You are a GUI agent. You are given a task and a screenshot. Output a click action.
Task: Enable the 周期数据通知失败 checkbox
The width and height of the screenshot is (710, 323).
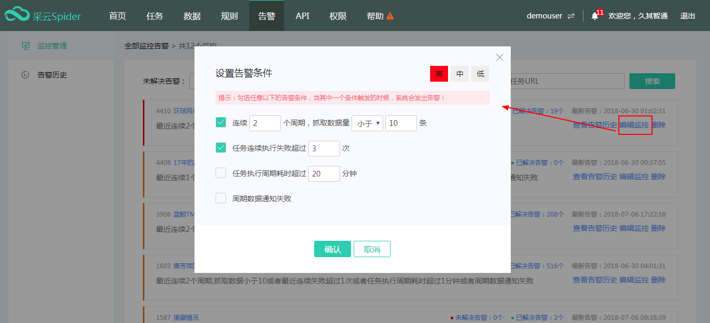click(221, 198)
